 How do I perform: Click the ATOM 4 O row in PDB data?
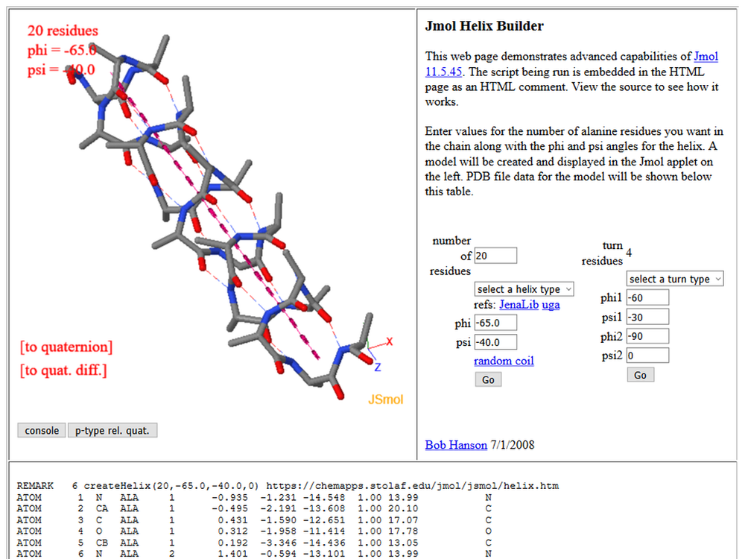254,531
